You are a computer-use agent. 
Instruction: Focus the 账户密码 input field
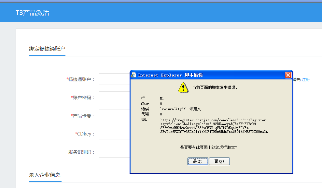tap(114, 97)
